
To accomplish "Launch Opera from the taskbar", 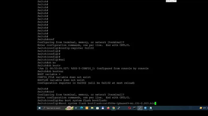I will (129, 108).
